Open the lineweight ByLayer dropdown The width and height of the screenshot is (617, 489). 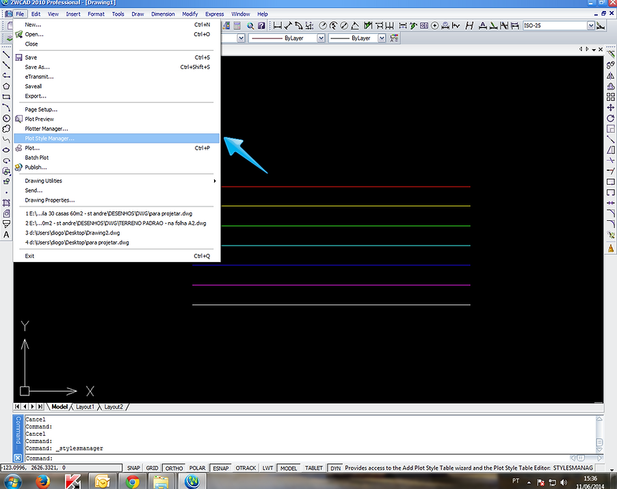pos(382,38)
